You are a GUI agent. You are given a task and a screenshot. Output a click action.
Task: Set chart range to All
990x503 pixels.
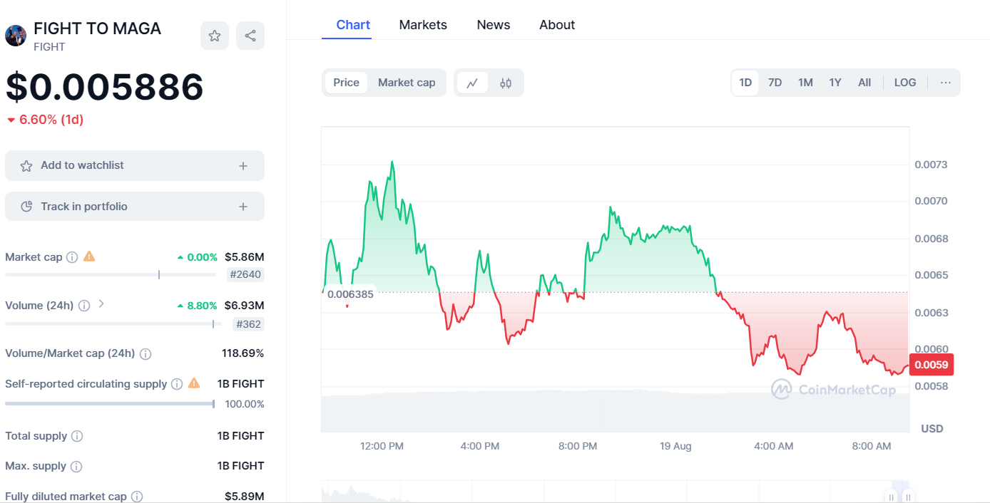point(864,83)
